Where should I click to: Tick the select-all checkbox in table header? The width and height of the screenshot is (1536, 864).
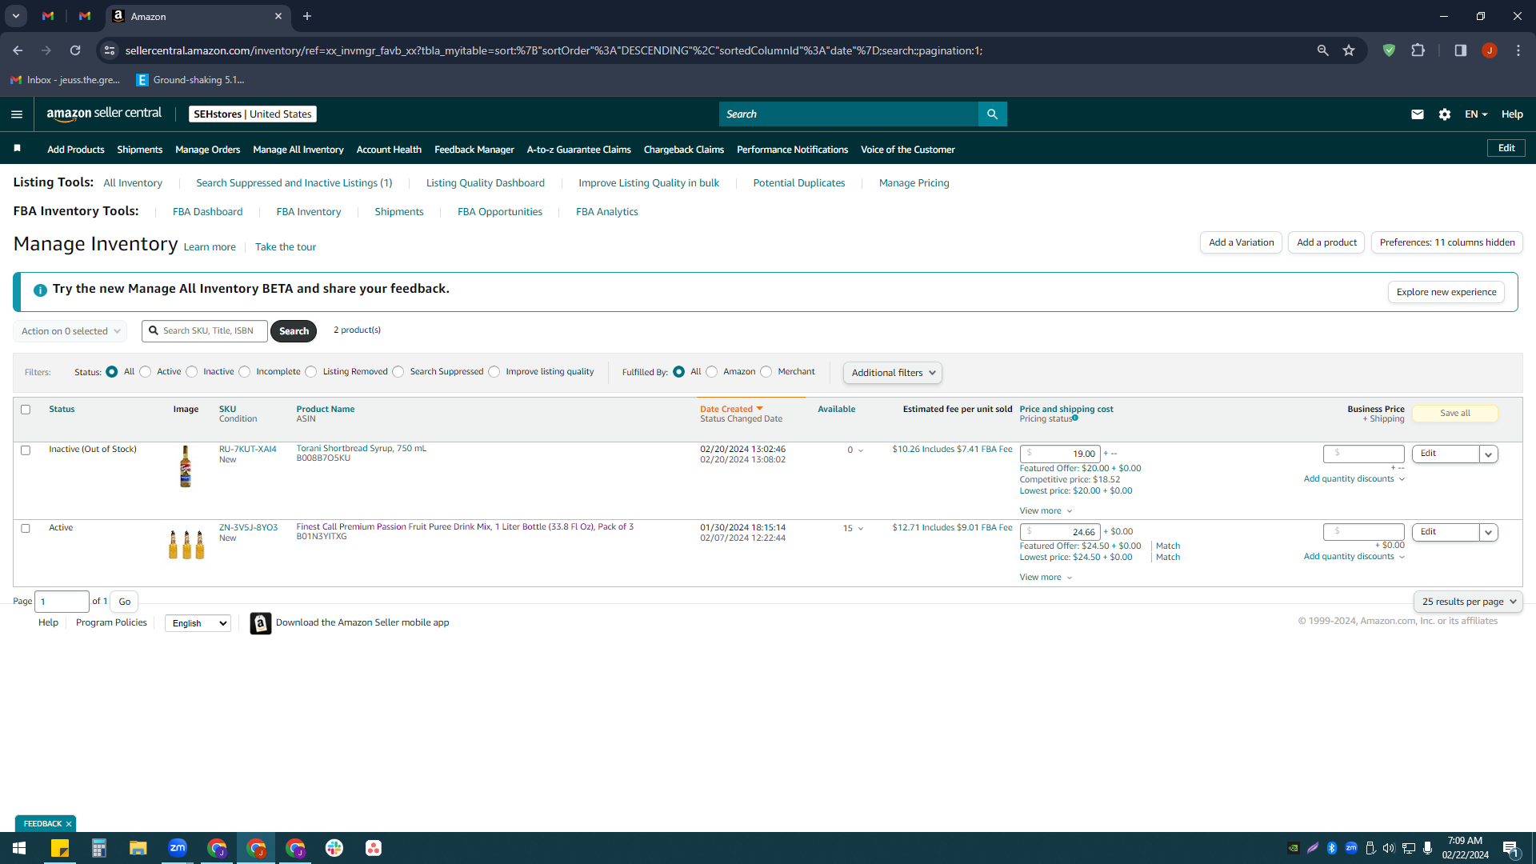pyautogui.click(x=26, y=410)
